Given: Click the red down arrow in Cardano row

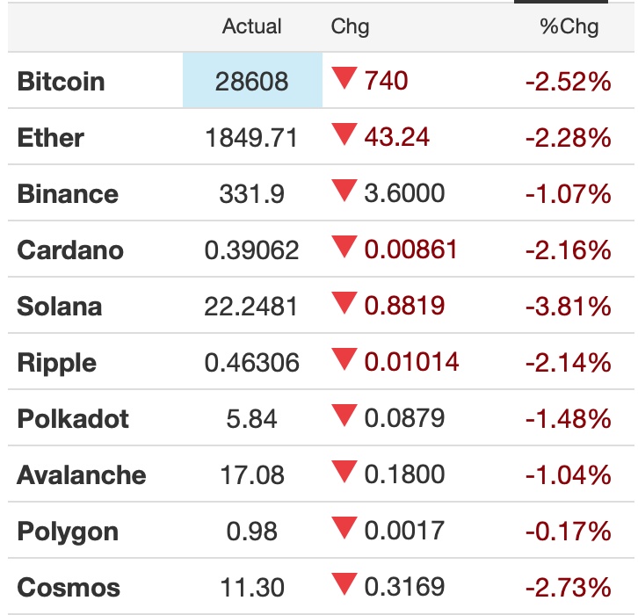Looking at the screenshot, I should pyautogui.click(x=343, y=249).
